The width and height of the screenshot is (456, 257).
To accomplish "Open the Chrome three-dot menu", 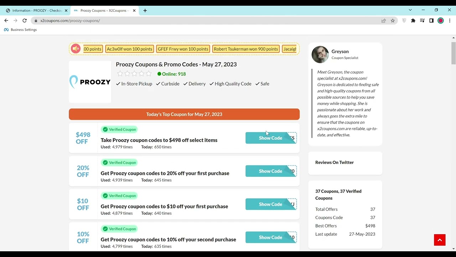I will click(x=450, y=21).
